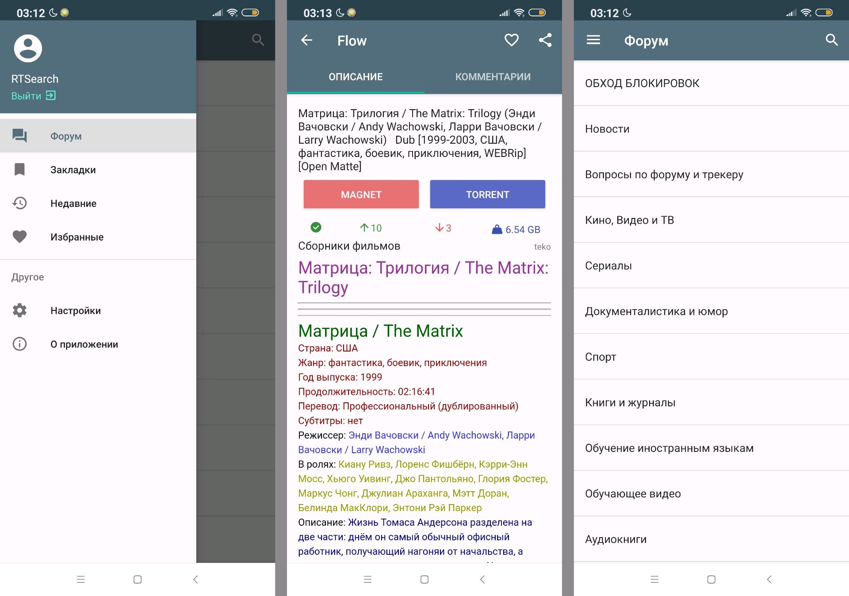Click the history clock icon beside Недавние
This screenshot has height=596, width=849.
pyautogui.click(x=19, y=203)
